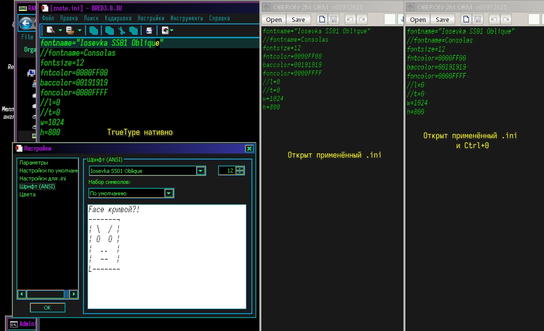Expand the font name dropdown Iosevka SS01 Oblique
Image resolution: width=544 pixels, height=331 pixels.
(201, 171)
